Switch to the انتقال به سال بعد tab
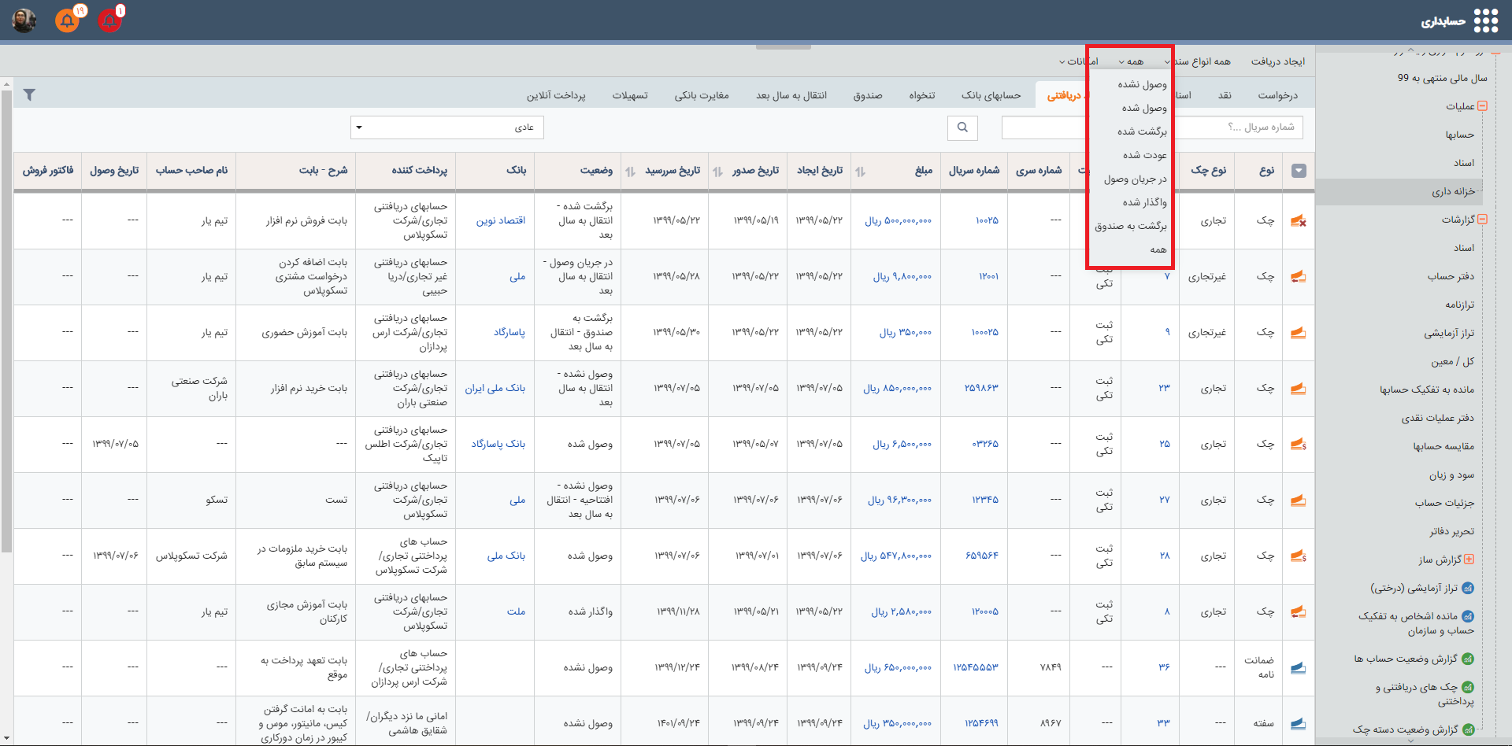1512x746 pixels. point(791,95)
